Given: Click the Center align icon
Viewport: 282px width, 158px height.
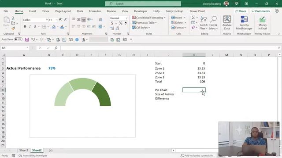Looking at the screenshot, I should click(x=78, y=27).
